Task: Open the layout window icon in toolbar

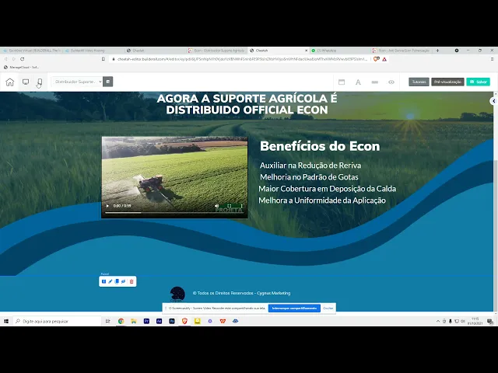Action: click(x=342, y=82)
